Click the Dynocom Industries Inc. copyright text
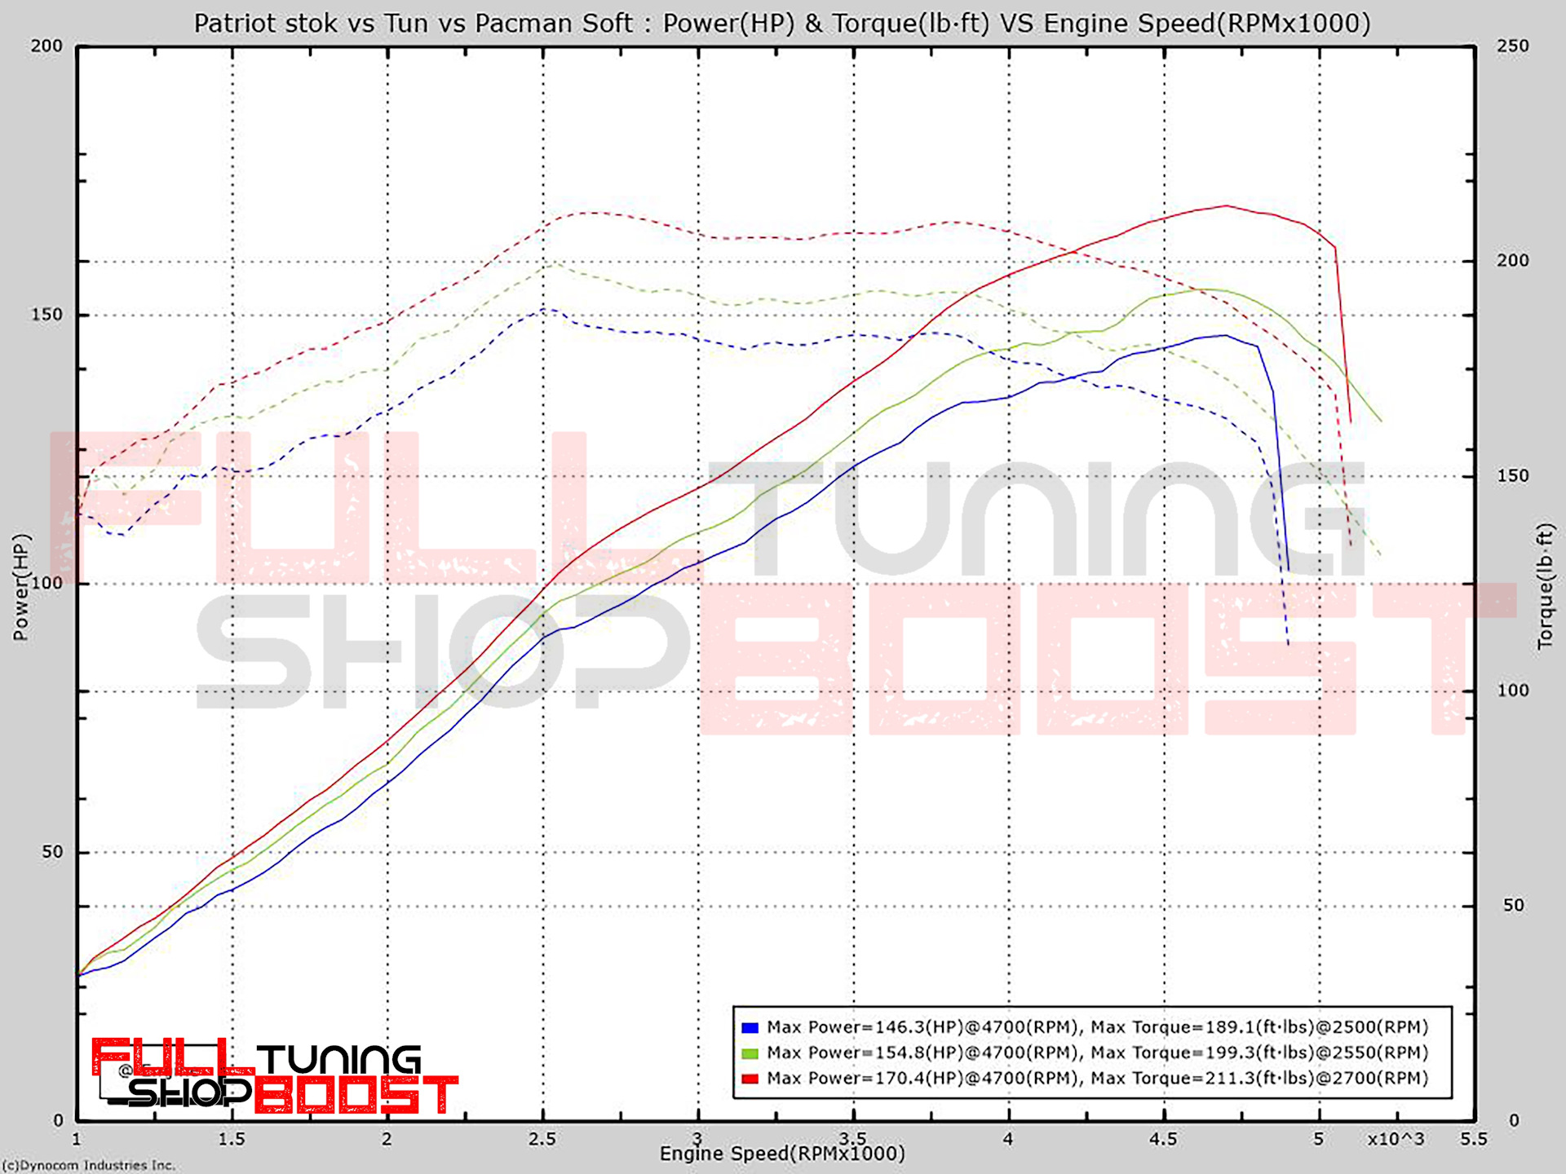Image resolution: width=1566 pixels, height=1174 pixels. [88, 1166]
